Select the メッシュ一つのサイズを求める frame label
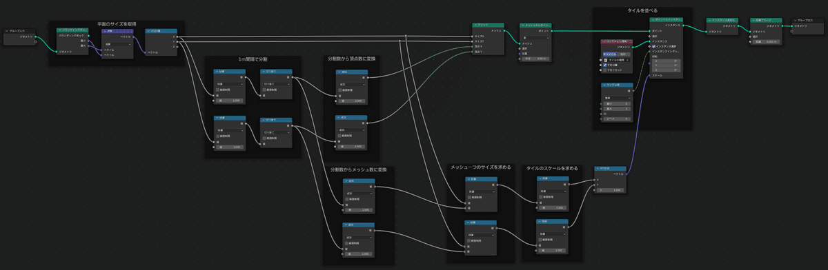The width and height of the screenshot is (828, 270). click(x=480, y=167)
